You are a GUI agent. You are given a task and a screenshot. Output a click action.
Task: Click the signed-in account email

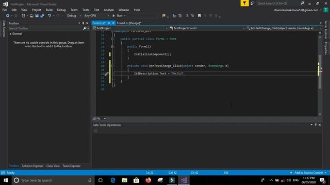coord(296,10)
